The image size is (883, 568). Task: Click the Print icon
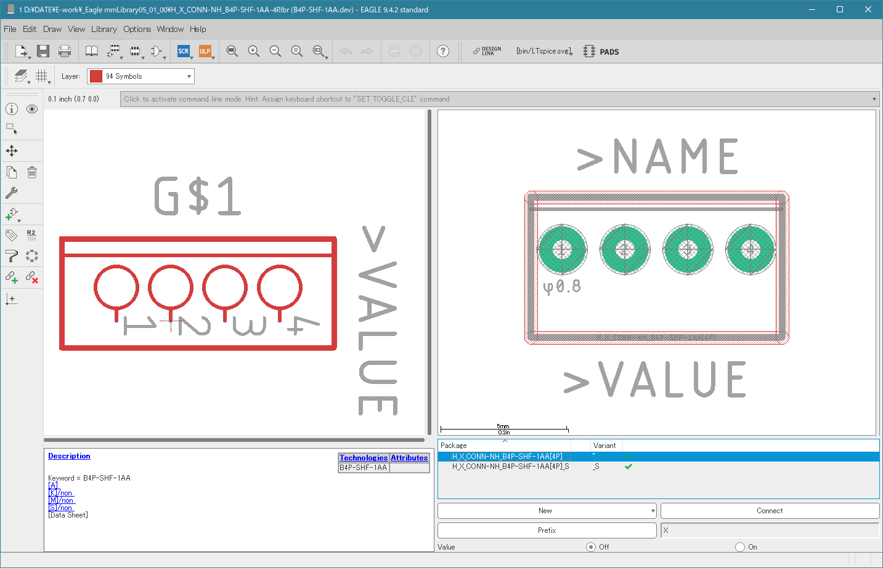tap(64, 51)
